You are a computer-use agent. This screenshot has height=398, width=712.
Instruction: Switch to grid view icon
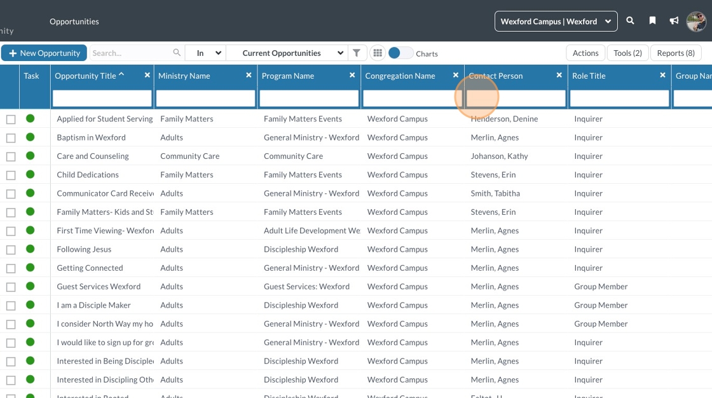tap(378, 53)
